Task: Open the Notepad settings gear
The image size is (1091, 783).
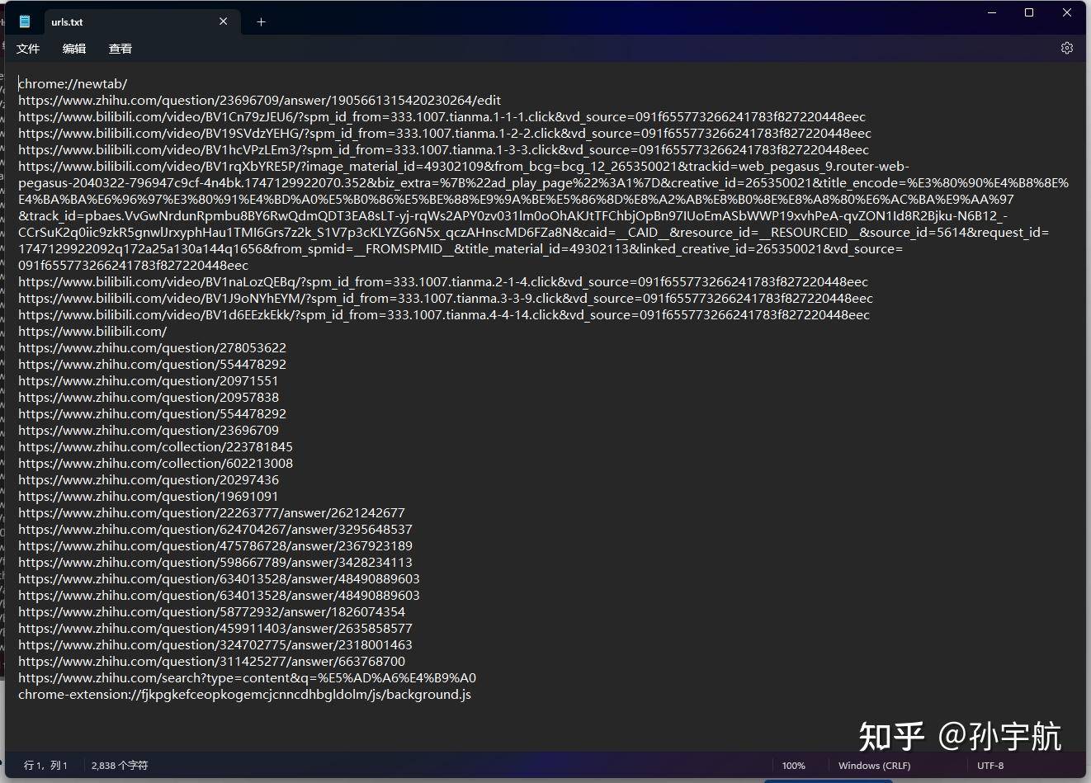Action: click(x=1066, y=48)
